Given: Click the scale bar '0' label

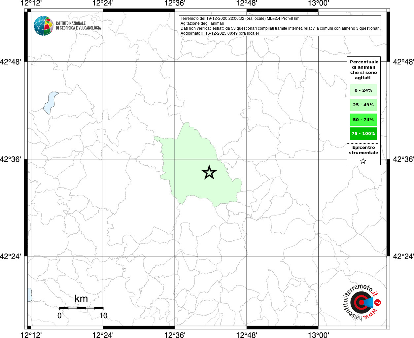Looking at the screenshot, I should point(59,316).
